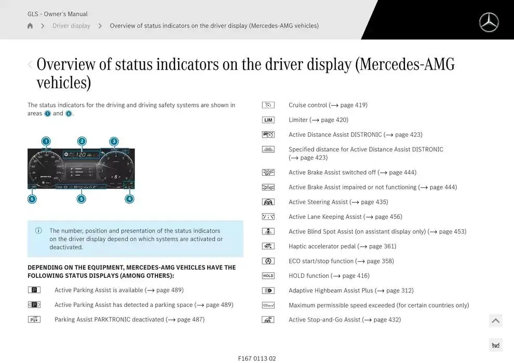Select callout marker 4 on diagram
The height and width of the screenshot is (363, 514).
[x=129, y=199]
